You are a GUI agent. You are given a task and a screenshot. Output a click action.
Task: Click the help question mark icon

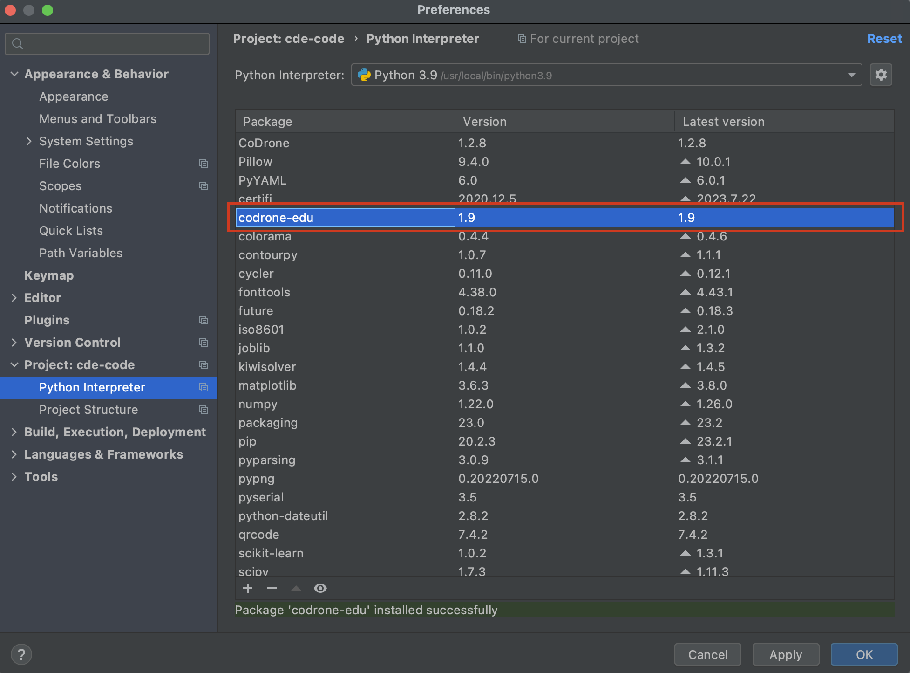pos(21,654)
